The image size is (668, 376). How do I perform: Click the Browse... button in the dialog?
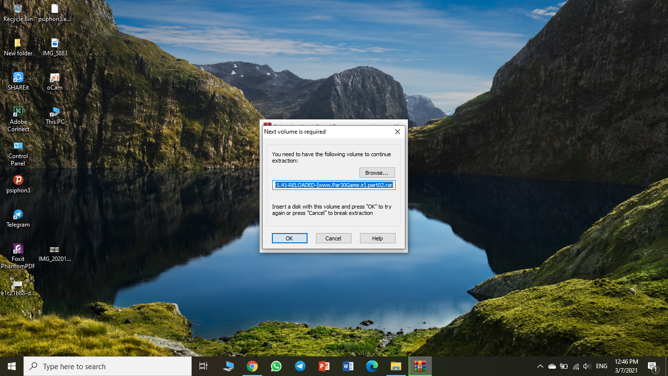[x=377, y=173]
